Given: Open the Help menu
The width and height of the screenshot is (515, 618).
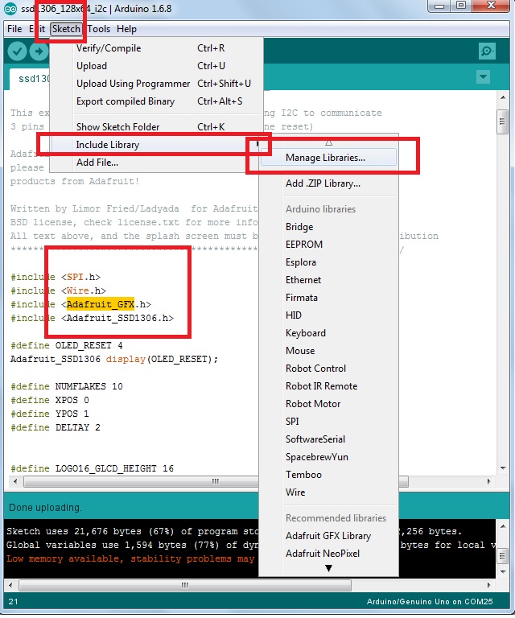Looking at the screenshot, I should pyautogui.click(x=126, y=29).
